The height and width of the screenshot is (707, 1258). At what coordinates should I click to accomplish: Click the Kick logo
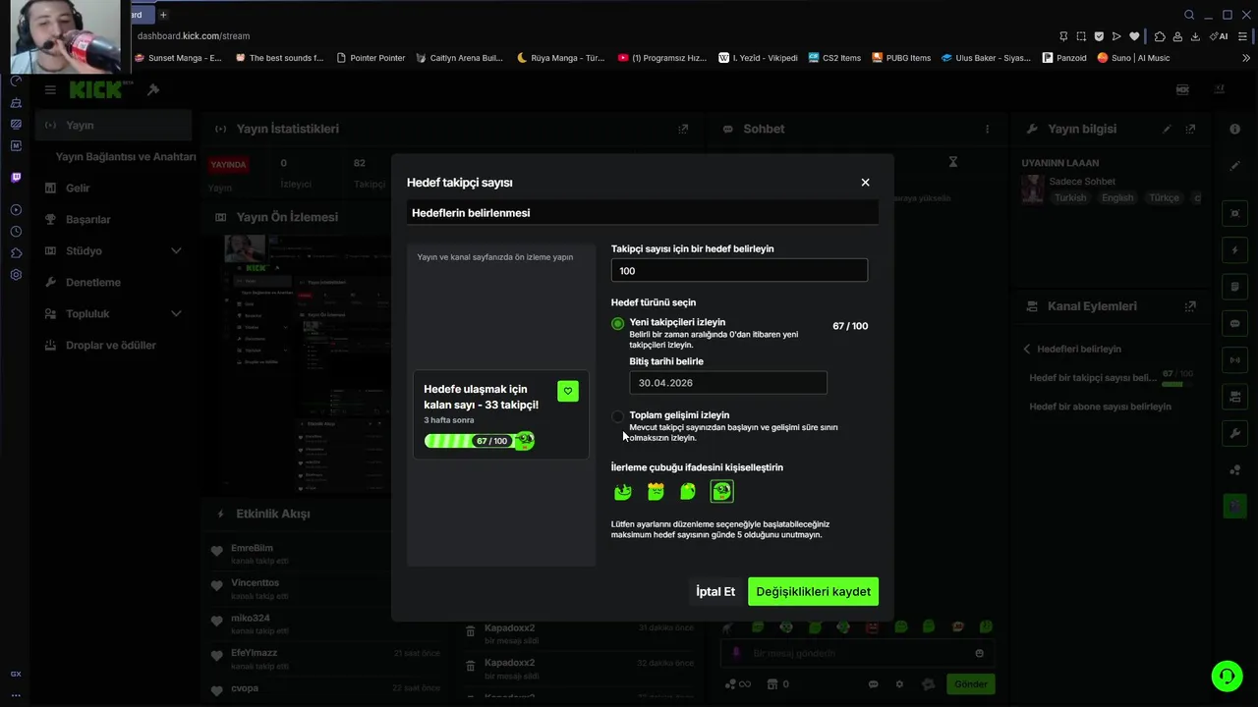tap(96, 89)
